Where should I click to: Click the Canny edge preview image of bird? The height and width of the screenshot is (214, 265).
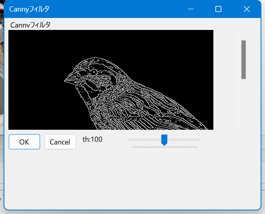click(x=111, y=80)
